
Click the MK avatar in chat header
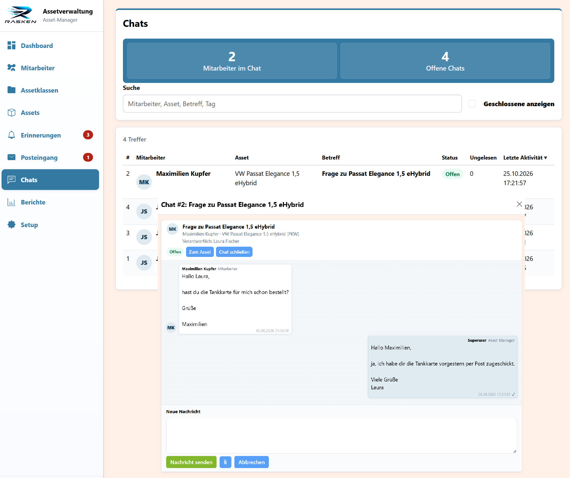(x=172, y=229)
